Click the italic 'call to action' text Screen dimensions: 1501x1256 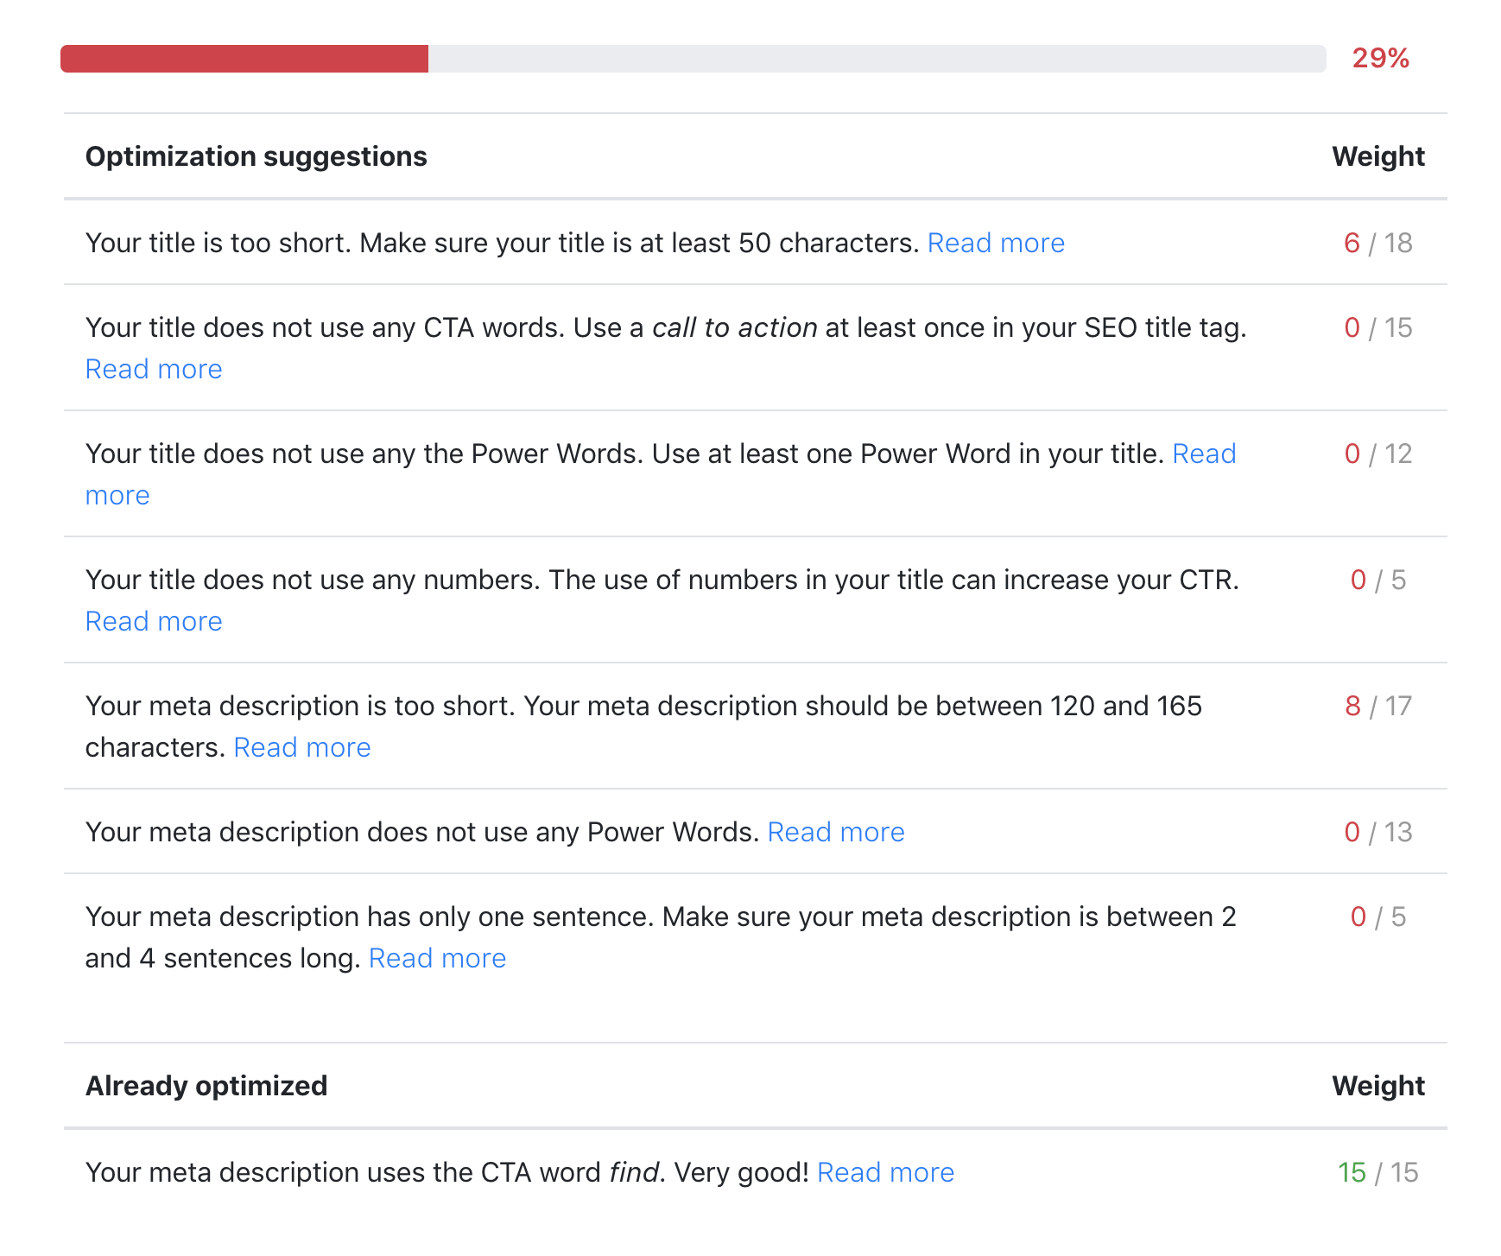click(x=735, y=327)
